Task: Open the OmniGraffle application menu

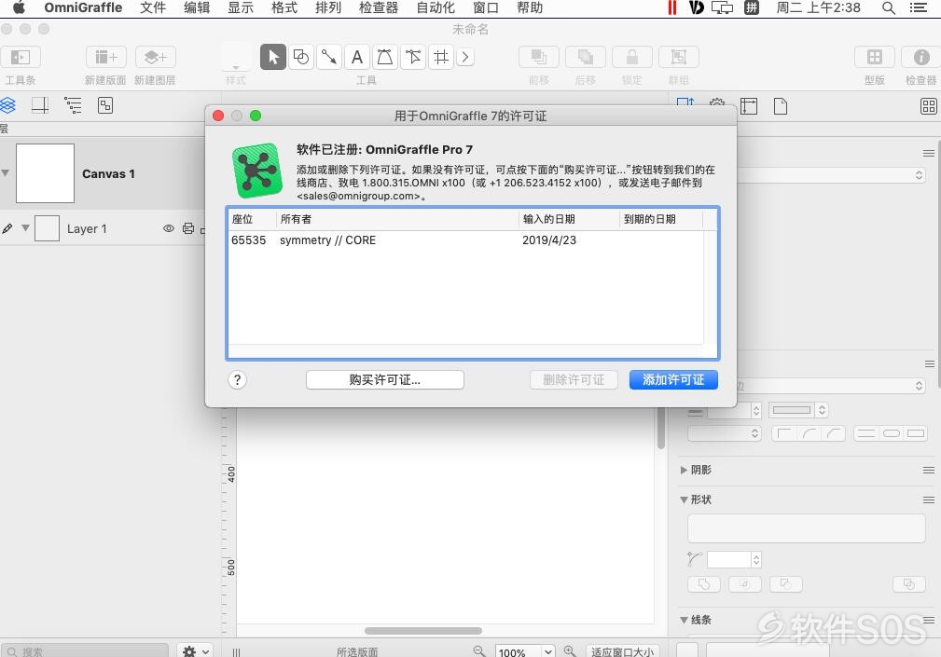Action: (83, 7)
